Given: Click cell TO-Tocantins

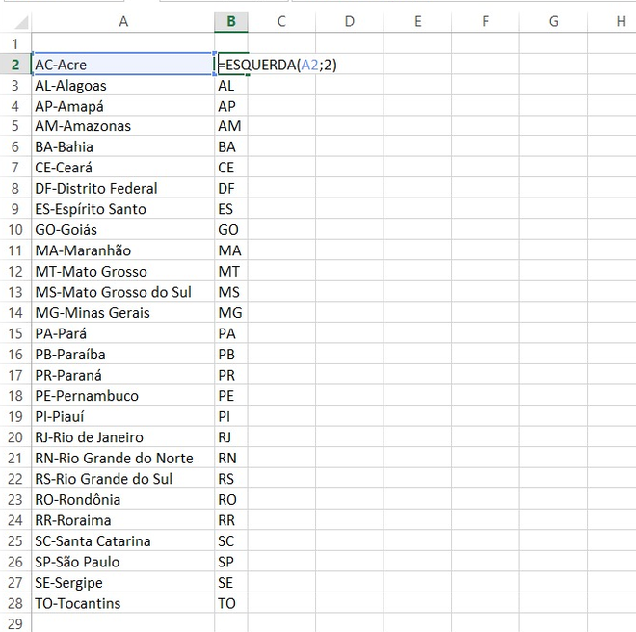Looking at the screenshot, I should click(x=123, y=603).
